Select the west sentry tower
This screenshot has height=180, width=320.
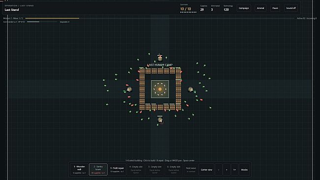click(129, 89)
